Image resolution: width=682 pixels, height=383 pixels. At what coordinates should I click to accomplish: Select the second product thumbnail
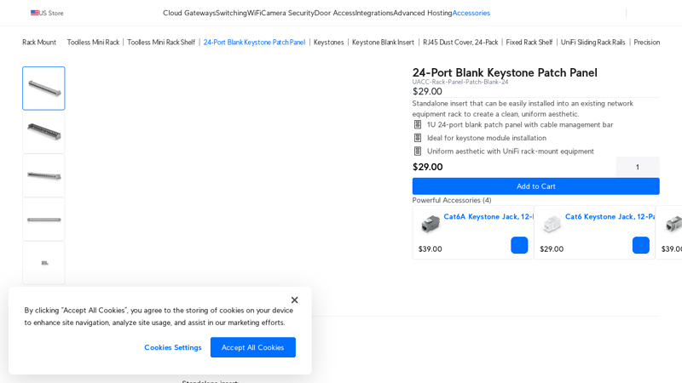pos(43,132)
